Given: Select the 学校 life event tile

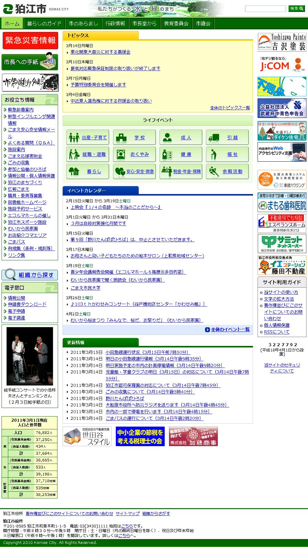Looking at the screenshot, I should pos(134,137).
